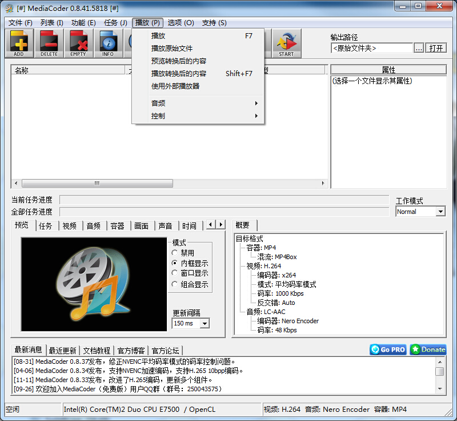This screenshot has width=457, height=421.
Task: Click the DELETE toolbar icon
Action: tap(49, 43)
